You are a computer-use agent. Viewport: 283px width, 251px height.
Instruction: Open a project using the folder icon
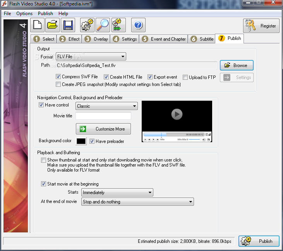click(x=52, y=25)
